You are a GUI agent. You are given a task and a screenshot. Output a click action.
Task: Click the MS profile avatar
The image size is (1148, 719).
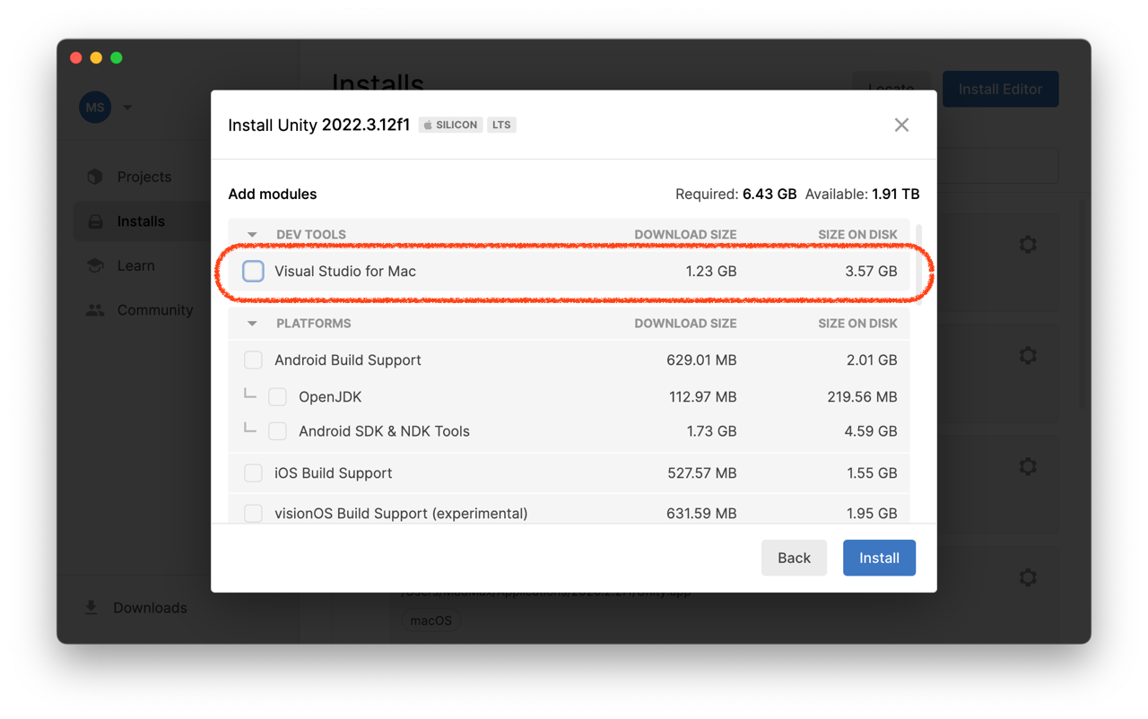coord(95,108)
